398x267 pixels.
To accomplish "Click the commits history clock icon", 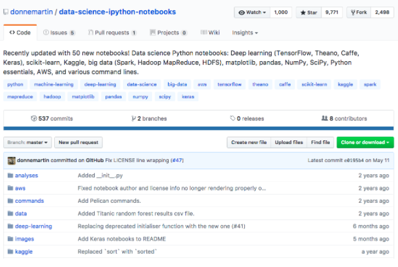I will point(33,118).
